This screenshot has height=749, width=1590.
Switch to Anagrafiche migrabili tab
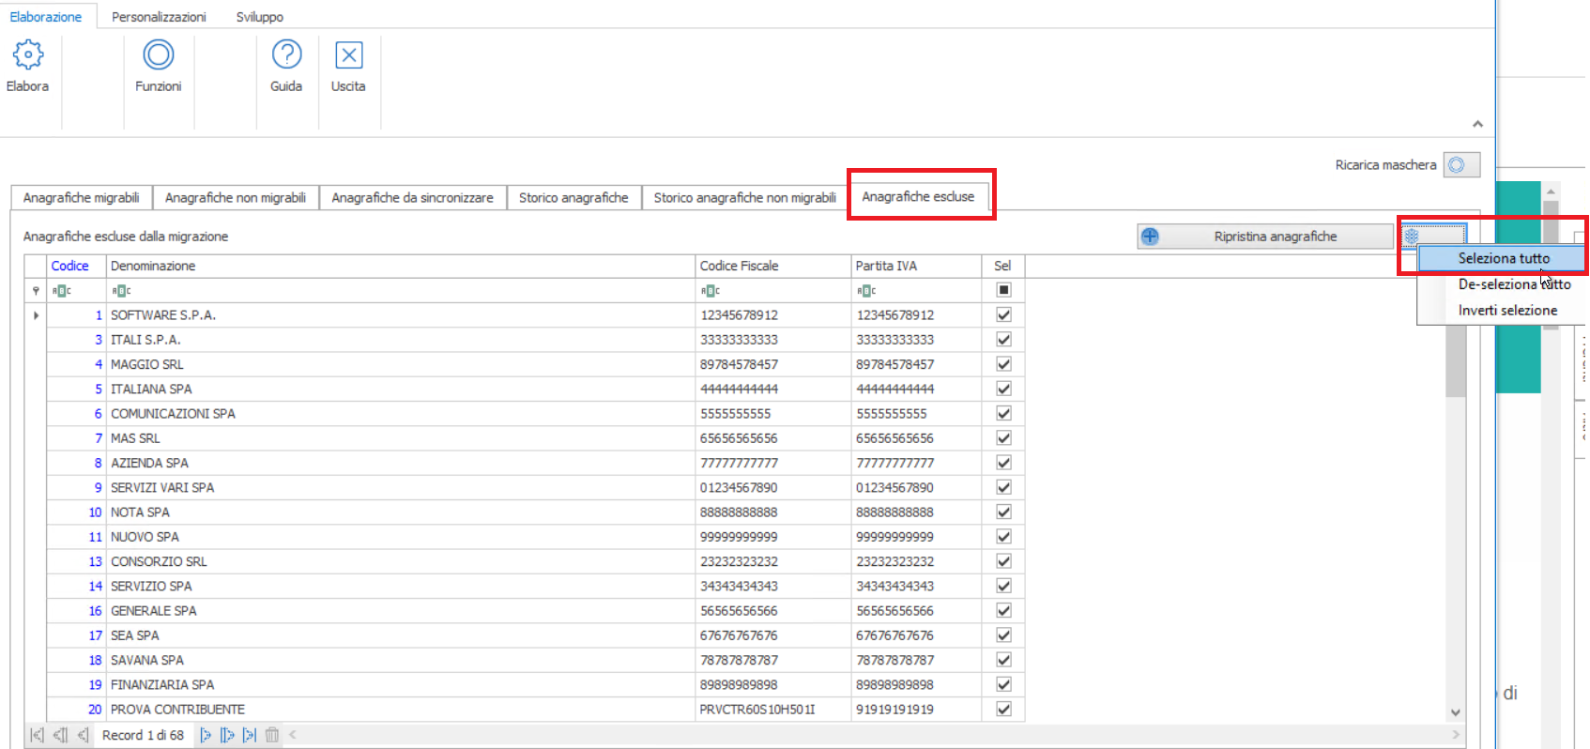point(82,198)
